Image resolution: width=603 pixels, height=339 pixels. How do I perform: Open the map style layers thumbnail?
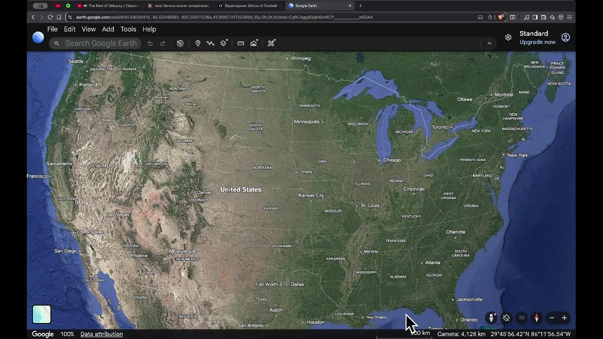tap(41, 314)
